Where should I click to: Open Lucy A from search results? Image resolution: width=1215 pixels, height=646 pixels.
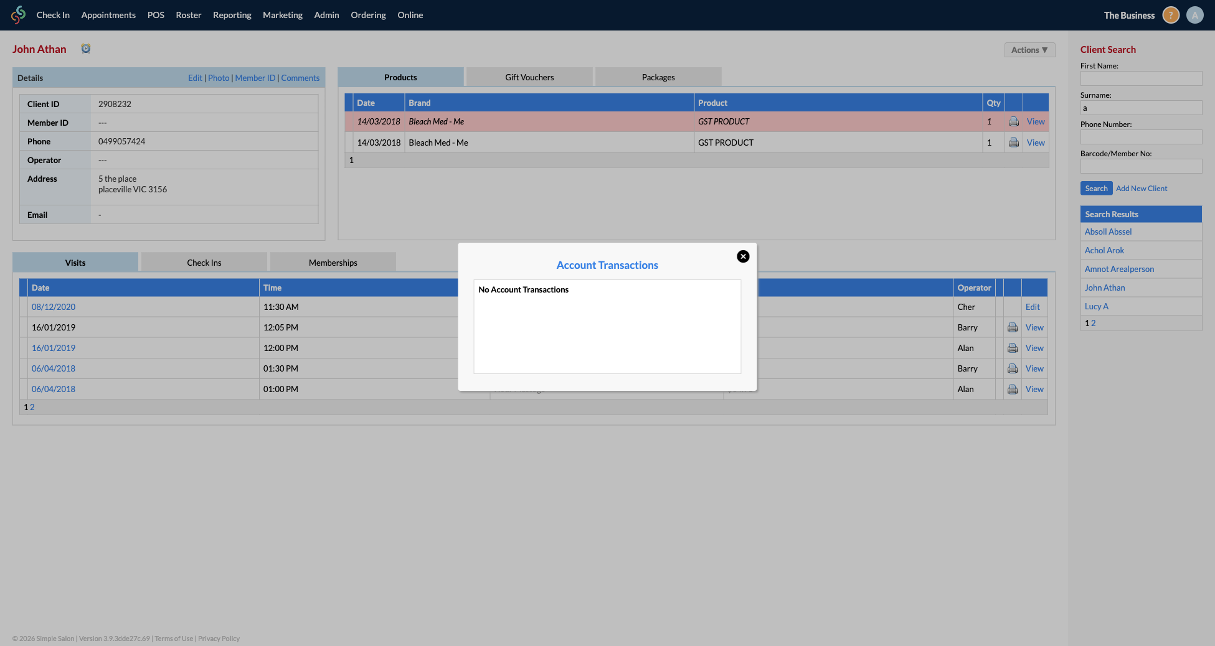pos(1096,306)
